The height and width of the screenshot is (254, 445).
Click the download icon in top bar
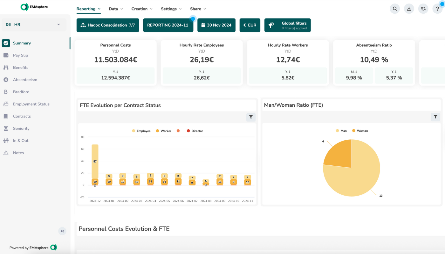click(x=409, y=9)
